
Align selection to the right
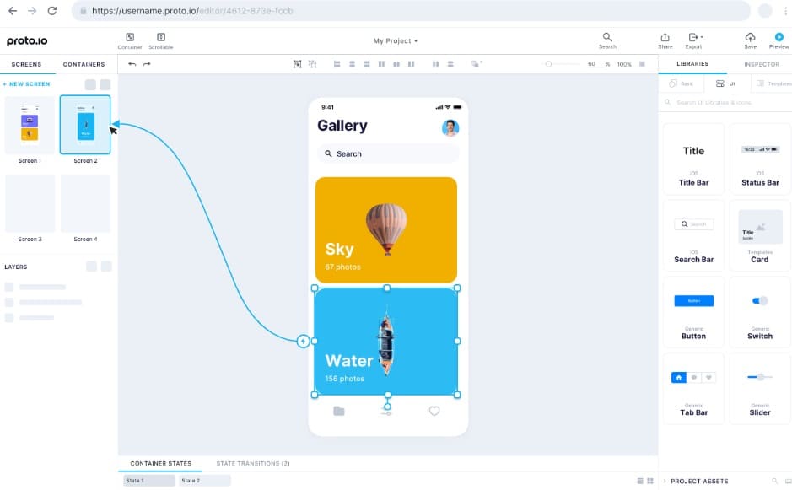[x=367, y=64]
